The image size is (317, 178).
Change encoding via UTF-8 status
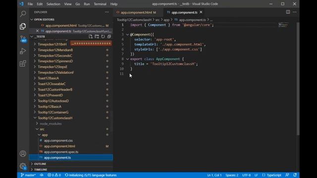(x=247, y=175)
